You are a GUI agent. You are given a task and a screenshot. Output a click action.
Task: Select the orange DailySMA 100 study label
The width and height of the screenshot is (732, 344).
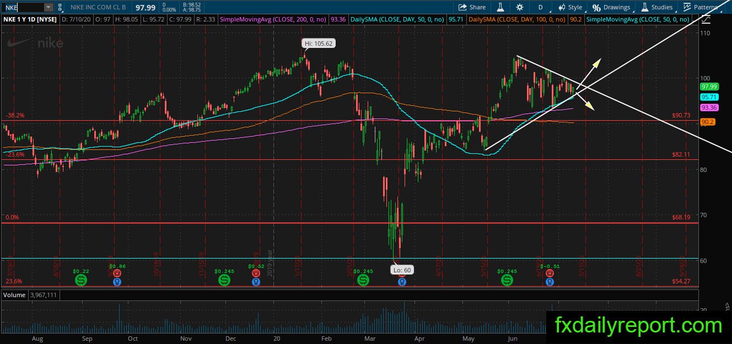tap(518, 19)
